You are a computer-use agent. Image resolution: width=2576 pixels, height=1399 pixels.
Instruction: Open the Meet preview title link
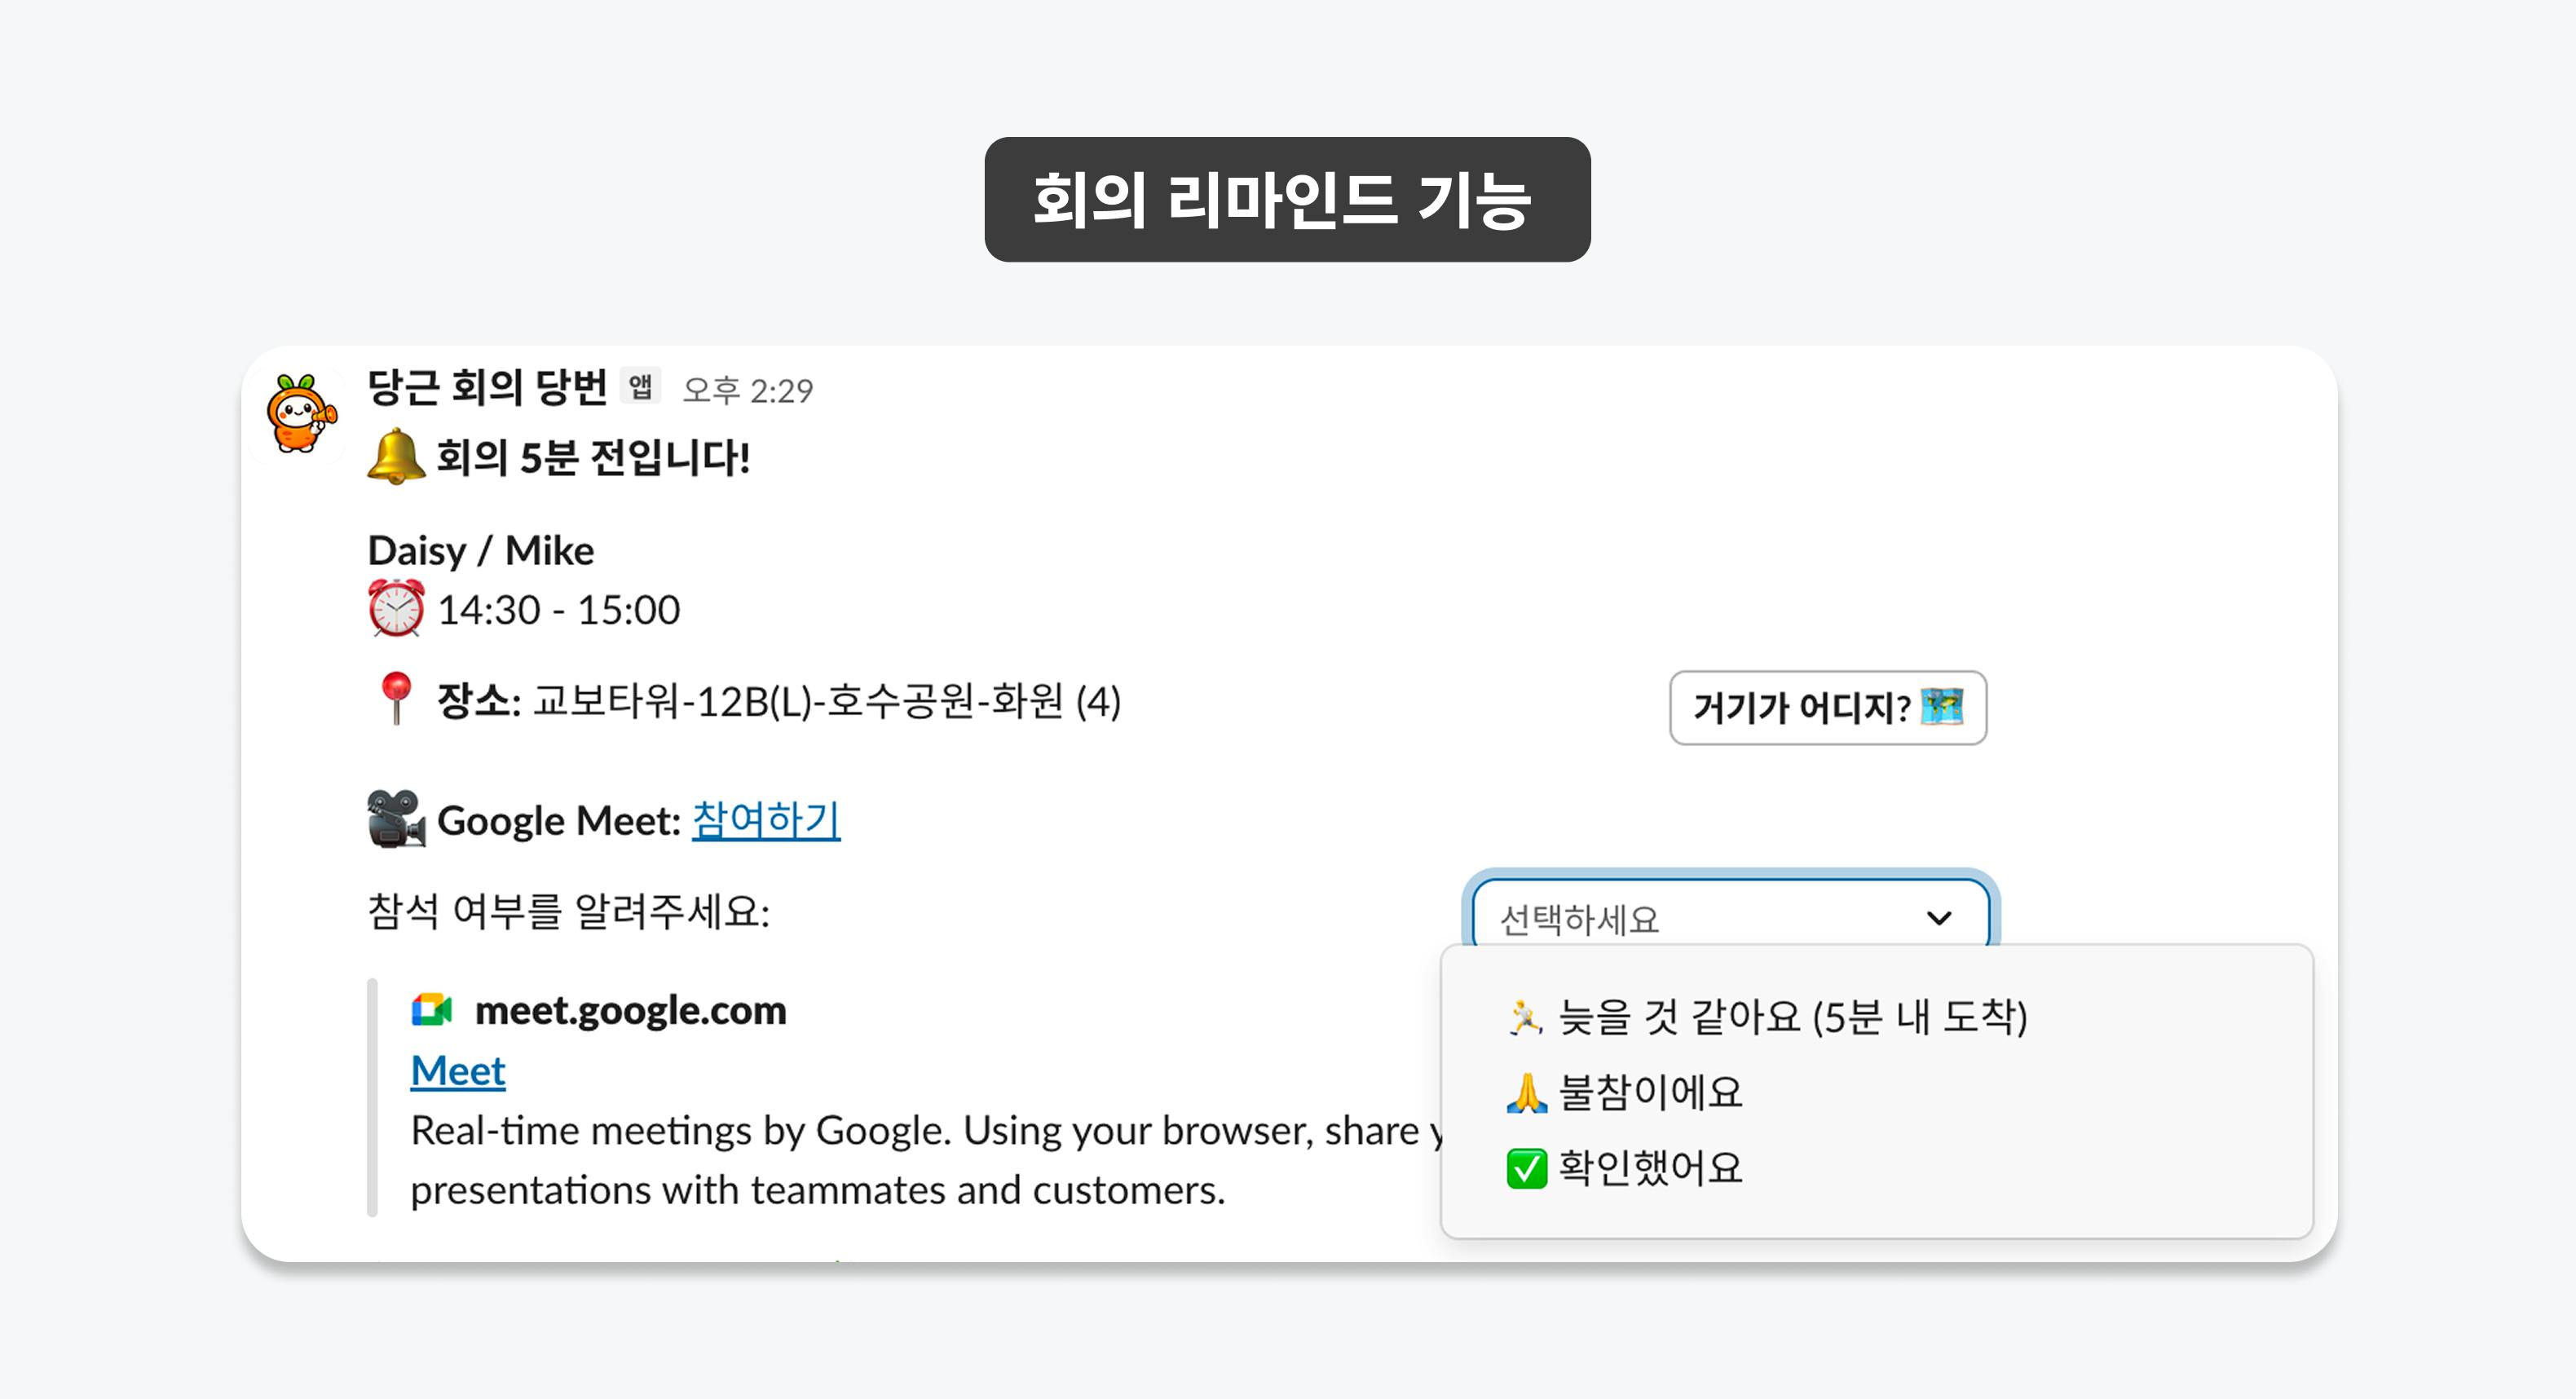458,1071
